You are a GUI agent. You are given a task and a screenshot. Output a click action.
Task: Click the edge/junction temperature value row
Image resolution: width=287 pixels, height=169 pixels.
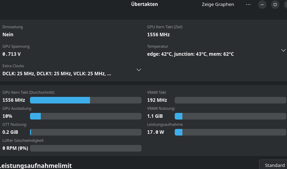pos(190,54)
